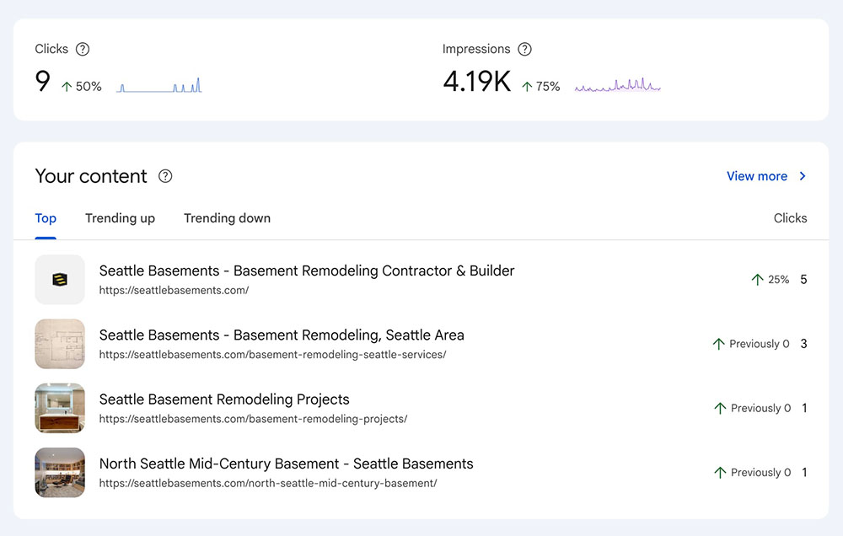Click the 50% increase indicator for Clicks
843x536 pixels.
tap(82, 87)
